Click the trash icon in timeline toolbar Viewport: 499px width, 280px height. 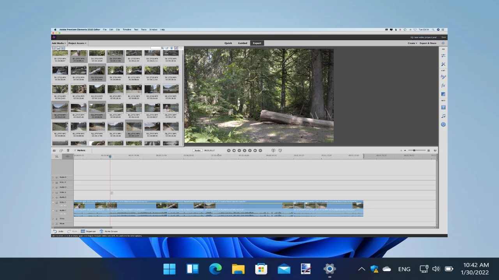68,150
